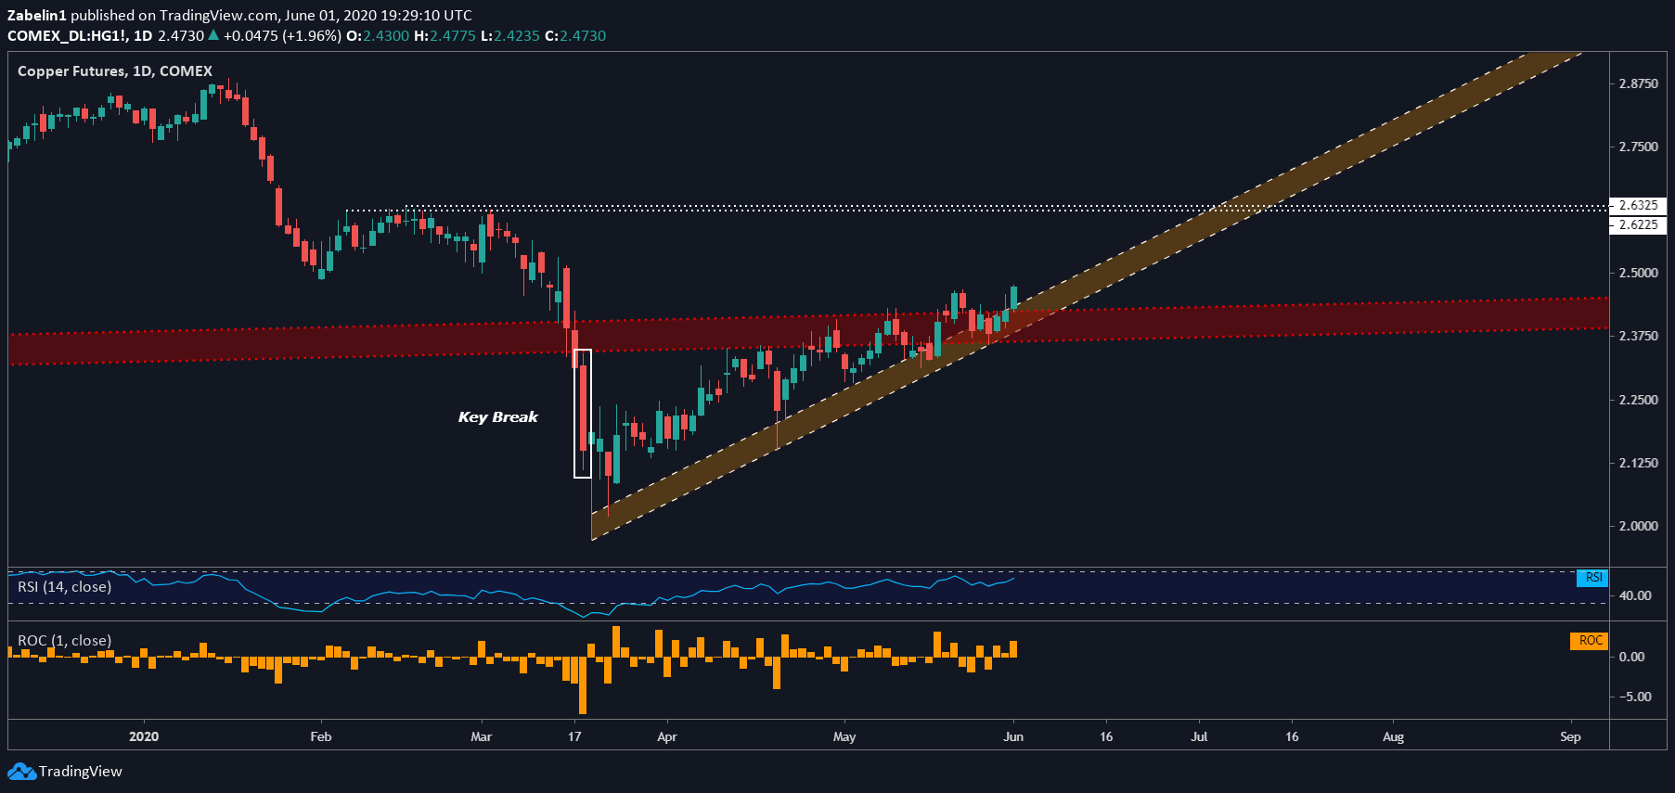The height and width of the screenshot is (793, 1675).
Task: Click the May date axis label
Action: 844,736
